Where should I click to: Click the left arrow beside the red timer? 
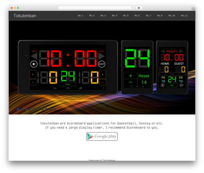(34, 56)
